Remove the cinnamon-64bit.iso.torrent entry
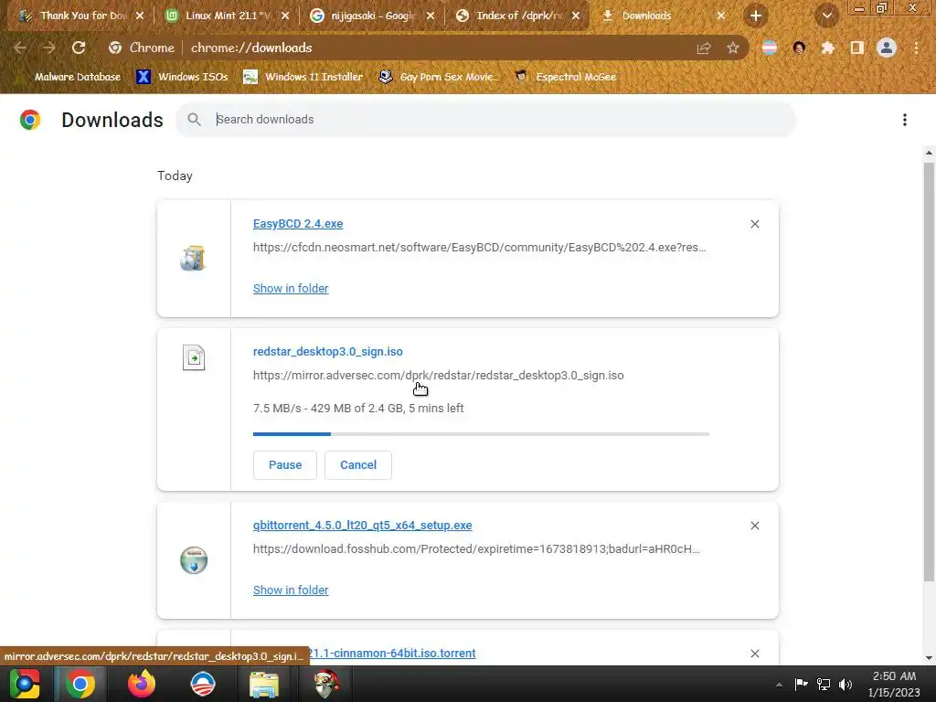 (x=754, y=654)
